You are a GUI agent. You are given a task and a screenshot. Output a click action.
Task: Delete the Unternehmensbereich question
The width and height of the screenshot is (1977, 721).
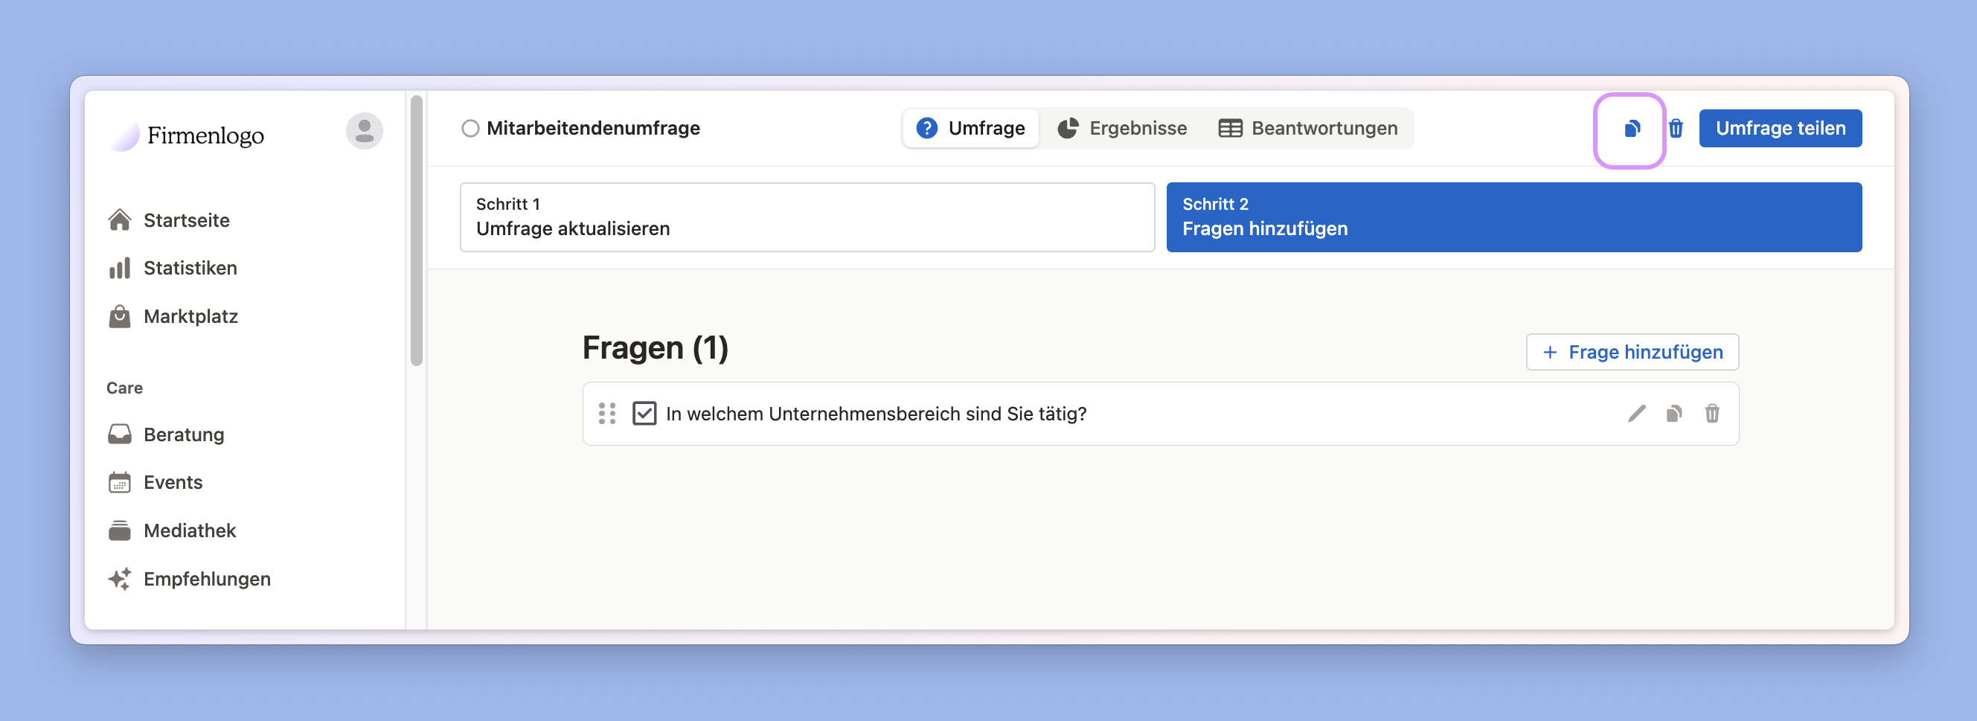1711,414
